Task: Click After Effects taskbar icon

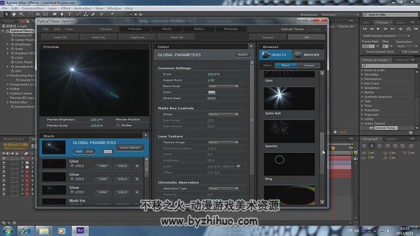Action: point(80,230)
